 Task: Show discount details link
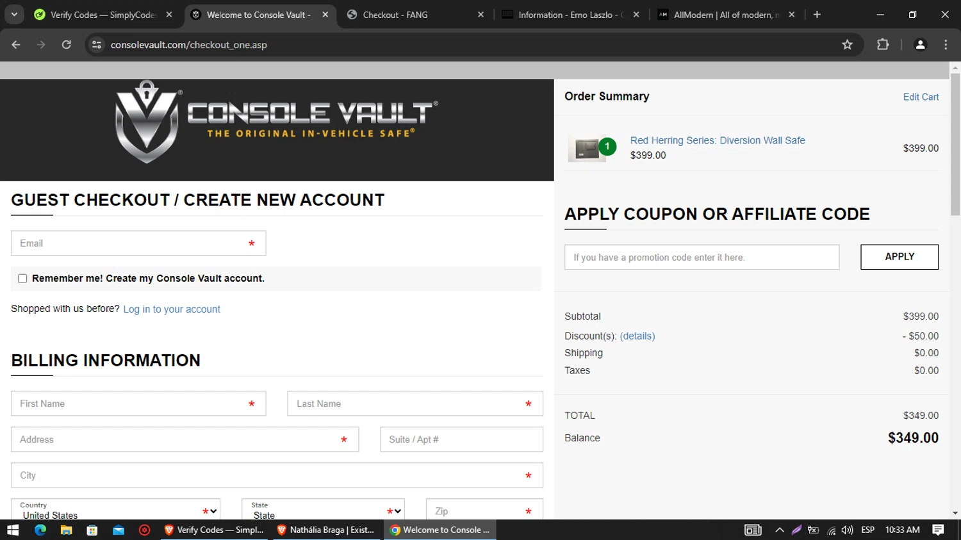637,336
